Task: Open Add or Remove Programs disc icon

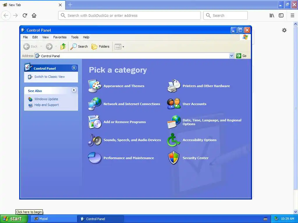Action: 95,122
